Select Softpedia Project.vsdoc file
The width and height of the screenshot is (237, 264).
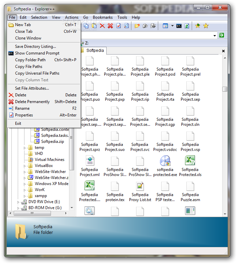[165, 141]
